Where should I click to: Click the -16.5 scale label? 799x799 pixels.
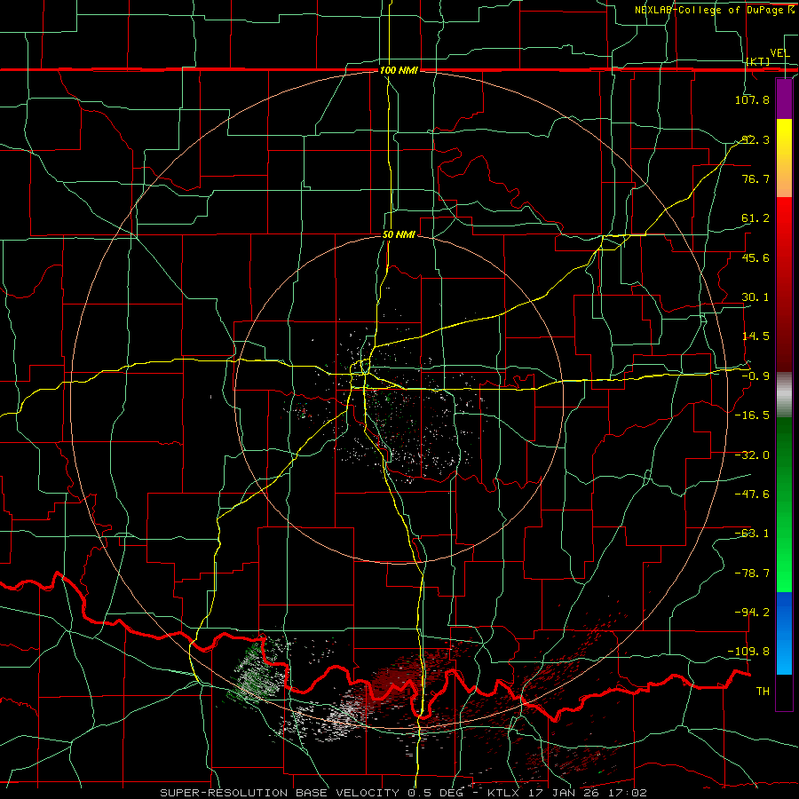click(752, 415)
